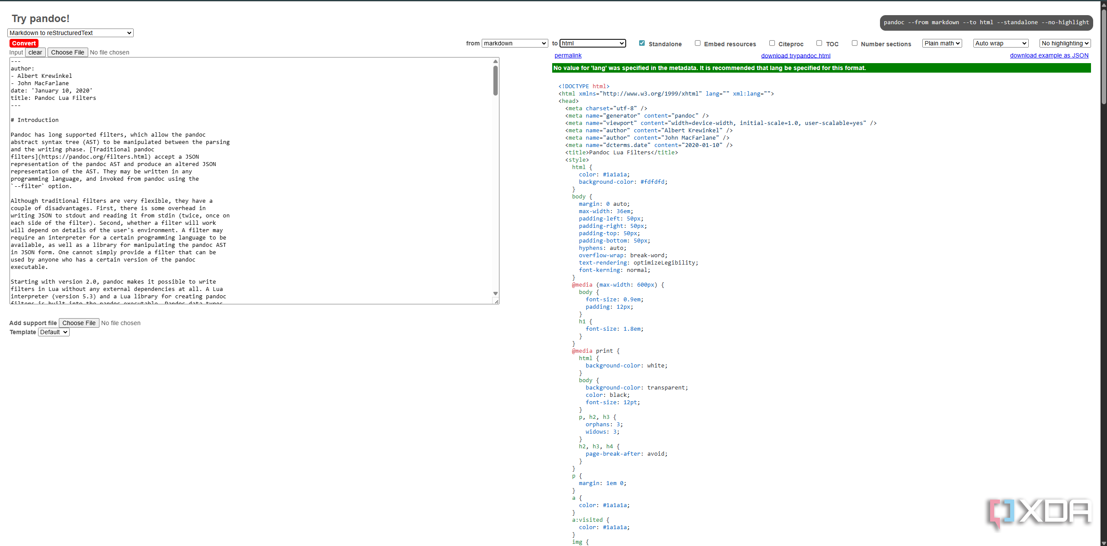
Task: Open the Auto wrap dropdown
Action: [1001, 43]
